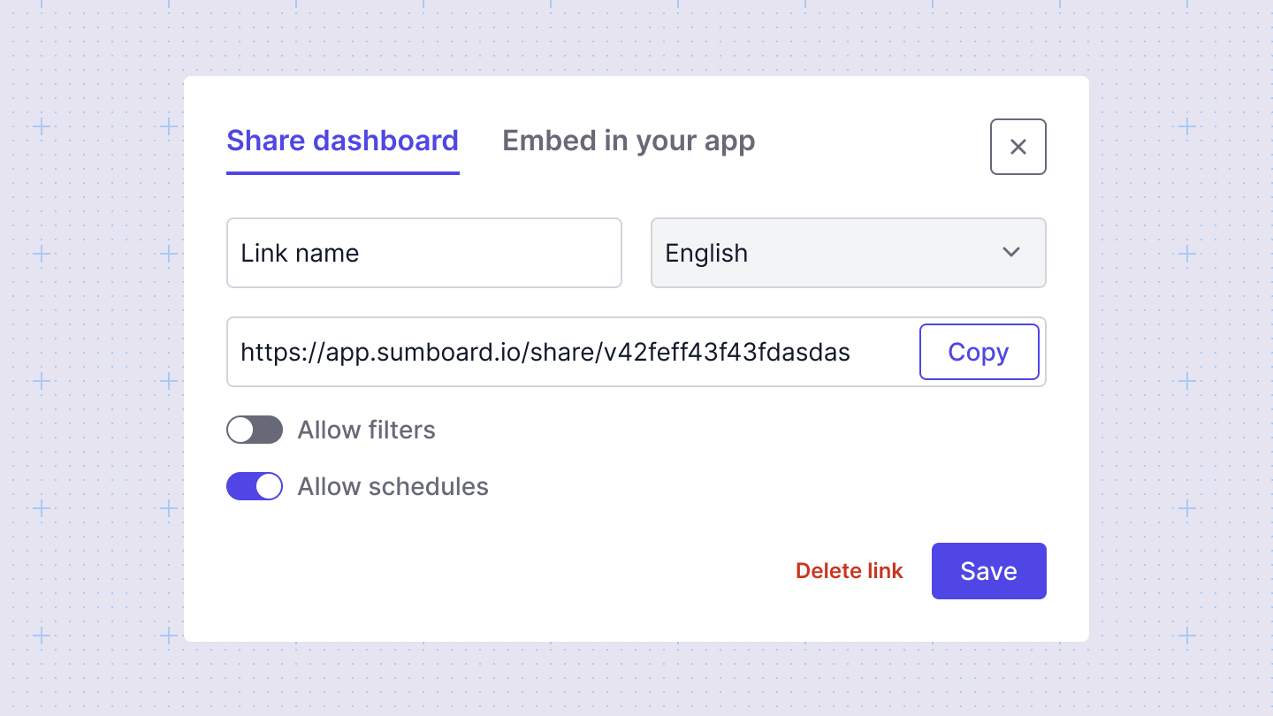Select the share URL text field
Image resolution: width=1273 pixels, height=716 pixels.
pyautogui.click(x=544, y=352)
